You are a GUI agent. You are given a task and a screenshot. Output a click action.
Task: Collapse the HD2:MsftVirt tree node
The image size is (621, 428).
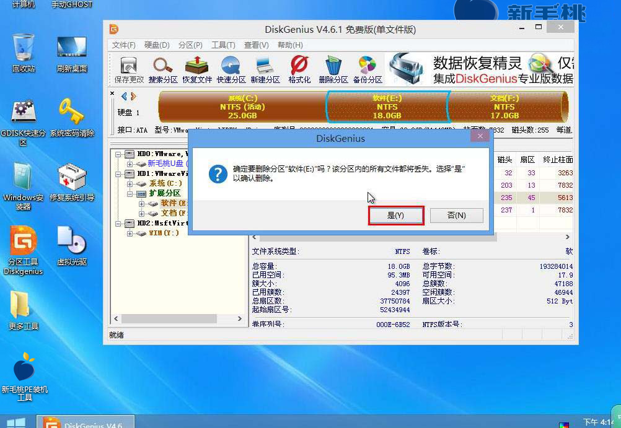pyautogui.click(x=118, y=224)
